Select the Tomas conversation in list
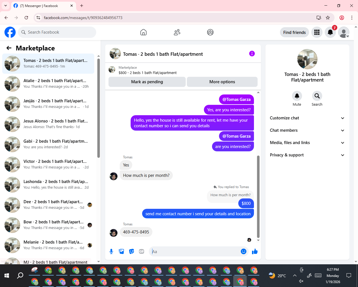This screenshot has height=287, width=358. (x=48, y=64)
